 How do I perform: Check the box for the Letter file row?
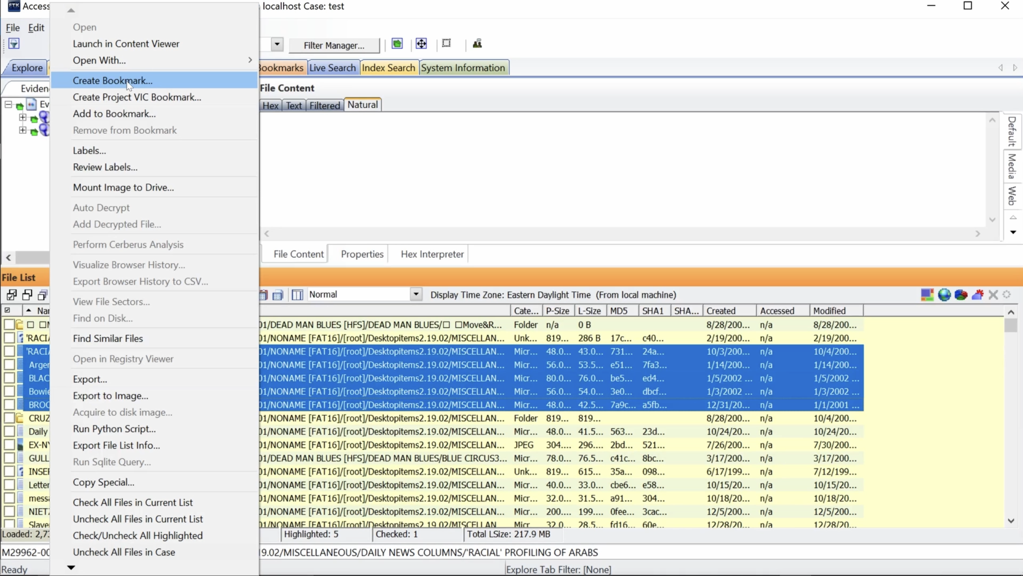9,485
